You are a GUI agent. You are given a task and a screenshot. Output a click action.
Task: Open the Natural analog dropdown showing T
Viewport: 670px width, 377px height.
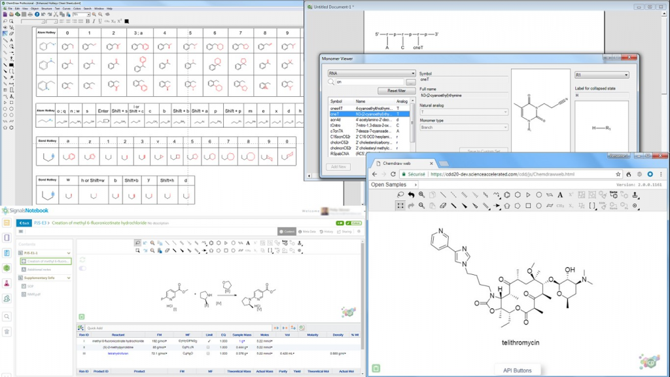point(464,112)
